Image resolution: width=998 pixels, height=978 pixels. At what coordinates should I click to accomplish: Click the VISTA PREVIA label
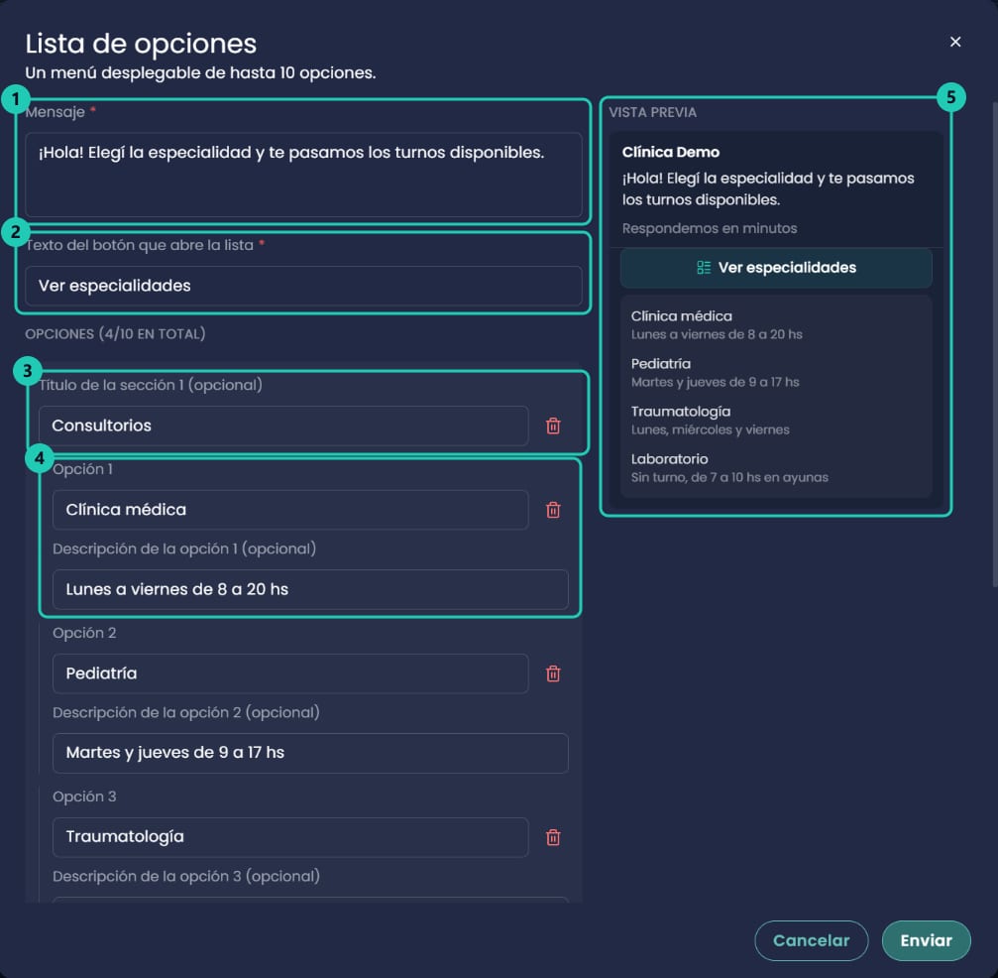(652, 112)
